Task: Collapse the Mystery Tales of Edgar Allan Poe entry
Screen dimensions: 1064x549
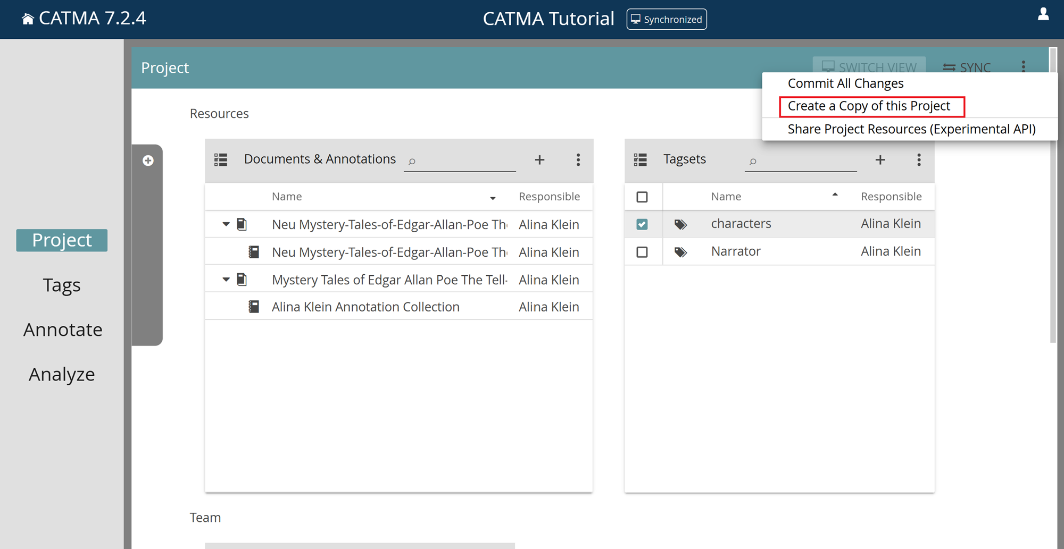Action: point(225,279)
